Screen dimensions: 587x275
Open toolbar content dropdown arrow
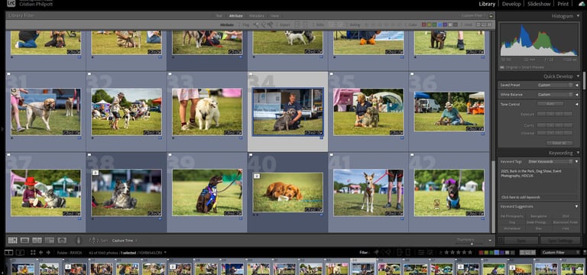[490, 241]
